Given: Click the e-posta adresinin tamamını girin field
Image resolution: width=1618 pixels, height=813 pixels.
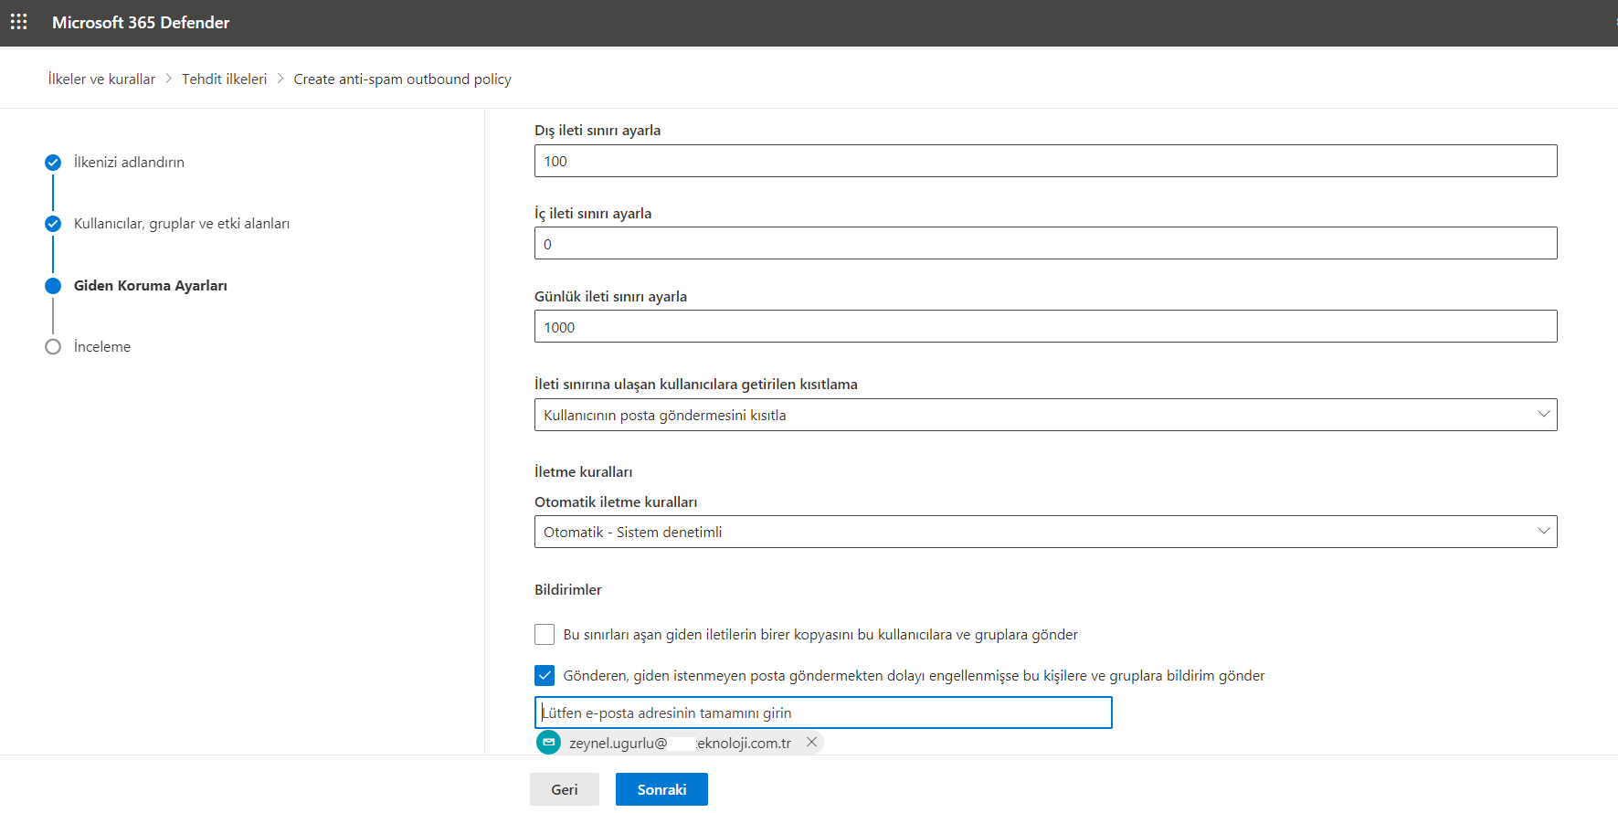Looking at the screenshot, I should [x=823, y=713].
